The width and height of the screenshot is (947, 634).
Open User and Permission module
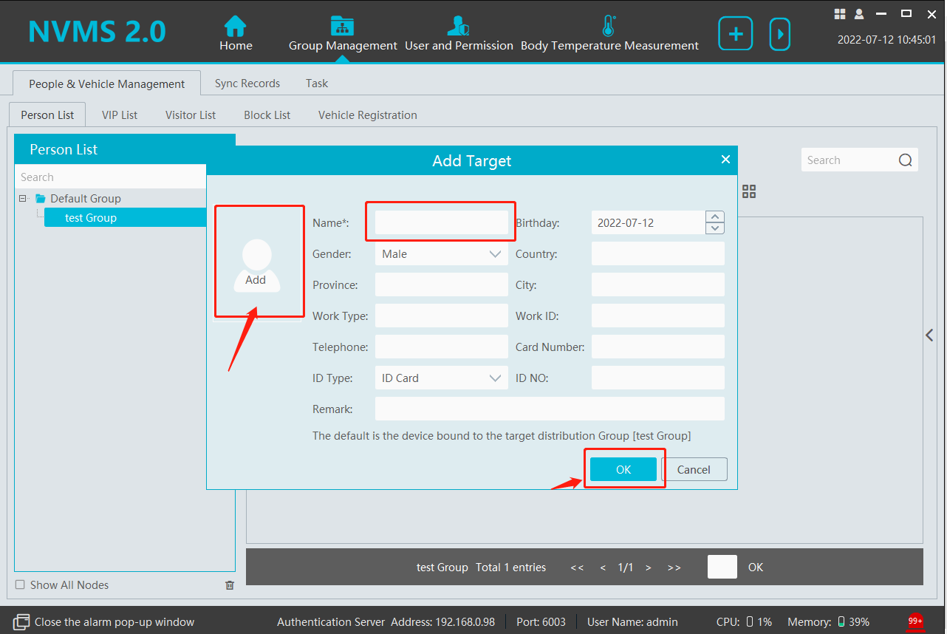[459, 34]
